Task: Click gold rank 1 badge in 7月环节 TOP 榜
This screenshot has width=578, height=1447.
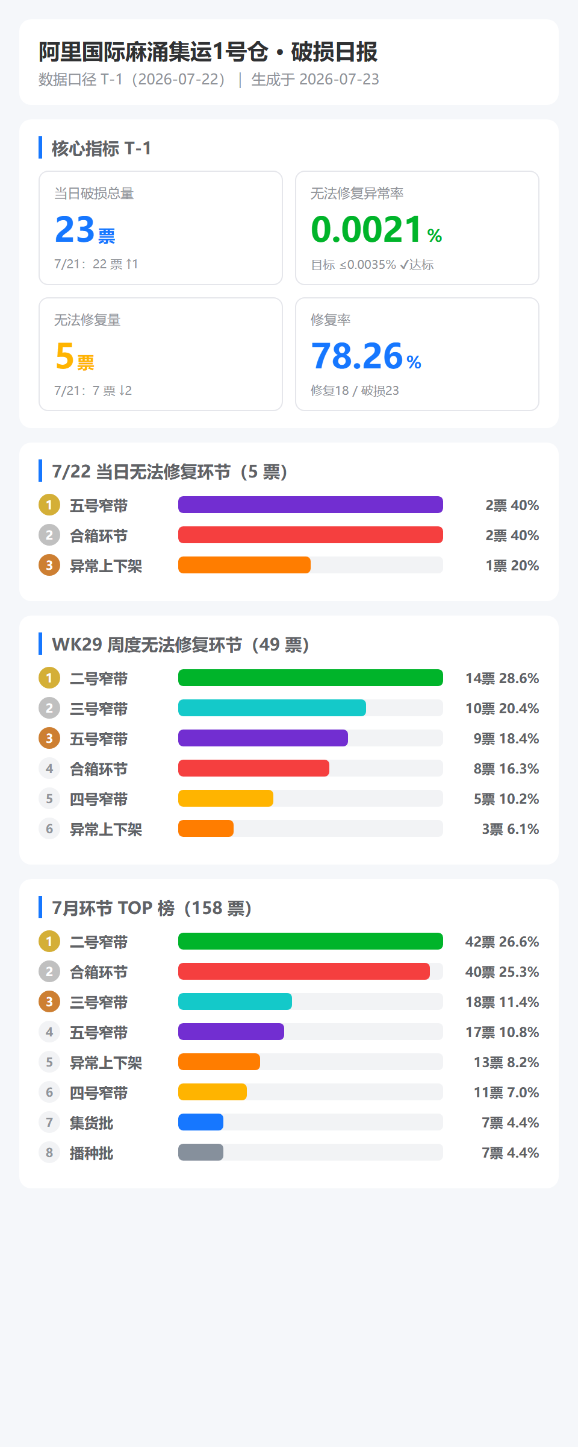Action: tap(49, 941)
